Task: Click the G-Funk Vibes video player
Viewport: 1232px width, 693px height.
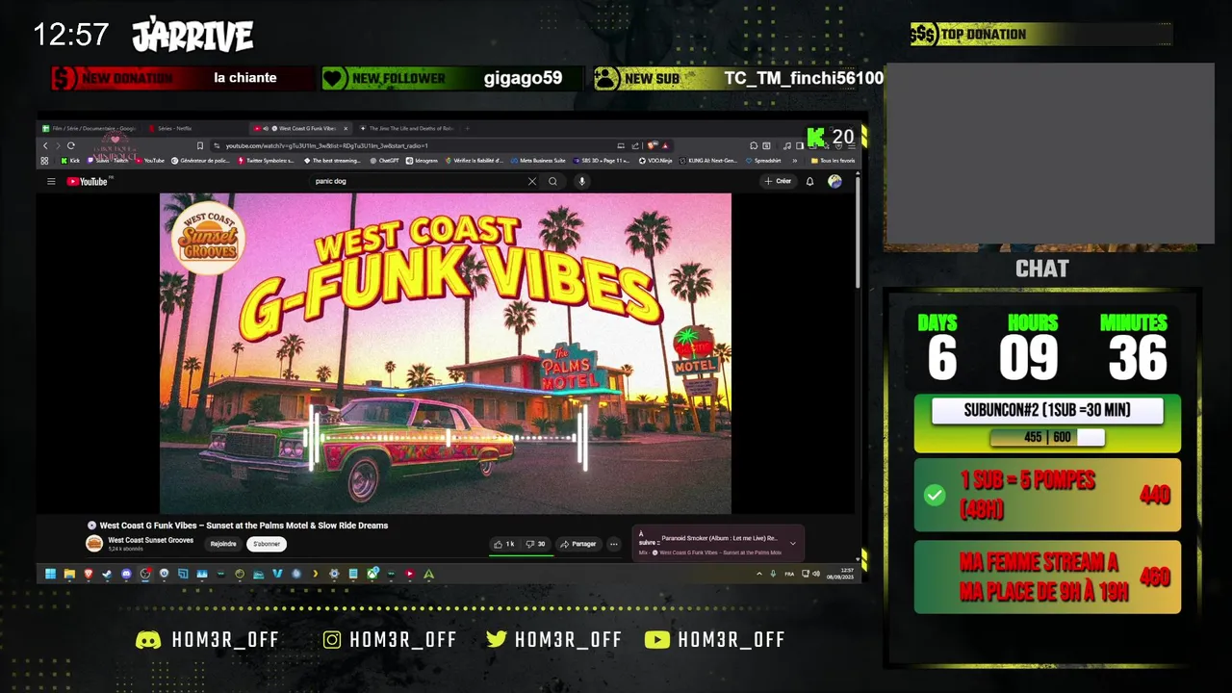Action: pyautogui.click(x=446, y=353)
